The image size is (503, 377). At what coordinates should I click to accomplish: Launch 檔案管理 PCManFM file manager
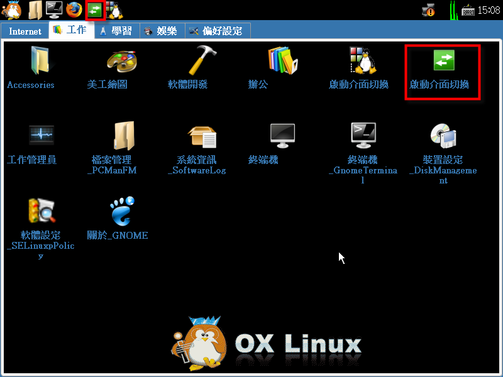tap(121, 137)
